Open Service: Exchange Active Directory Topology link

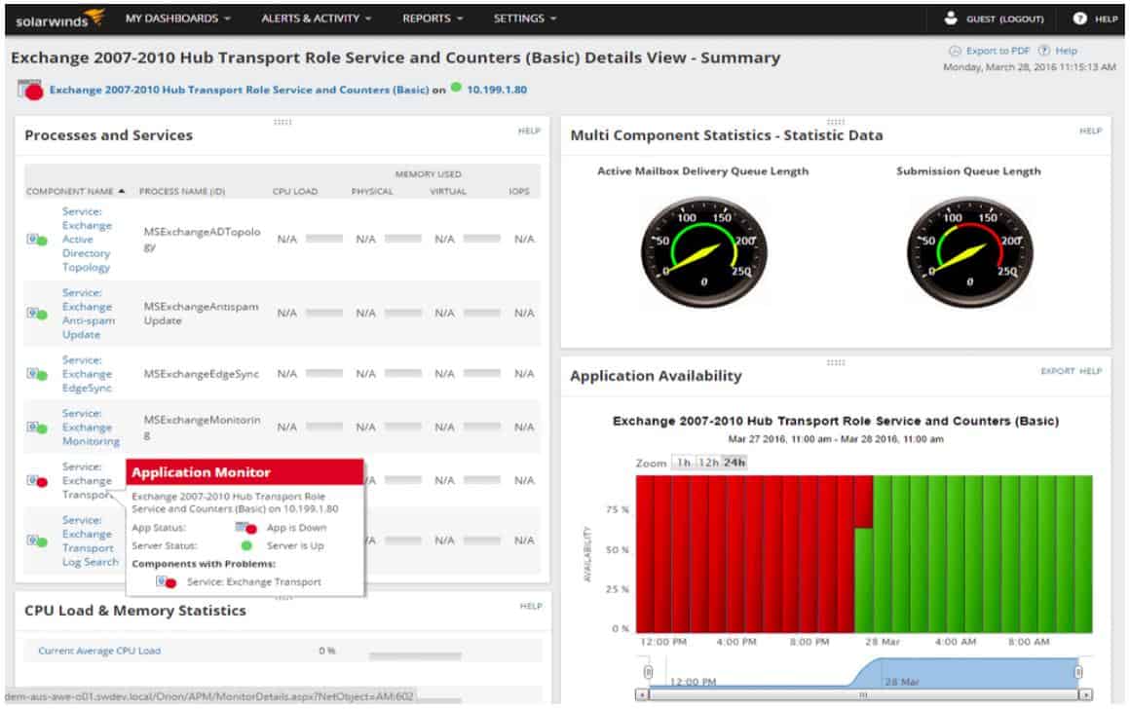(x=87, y=240)
